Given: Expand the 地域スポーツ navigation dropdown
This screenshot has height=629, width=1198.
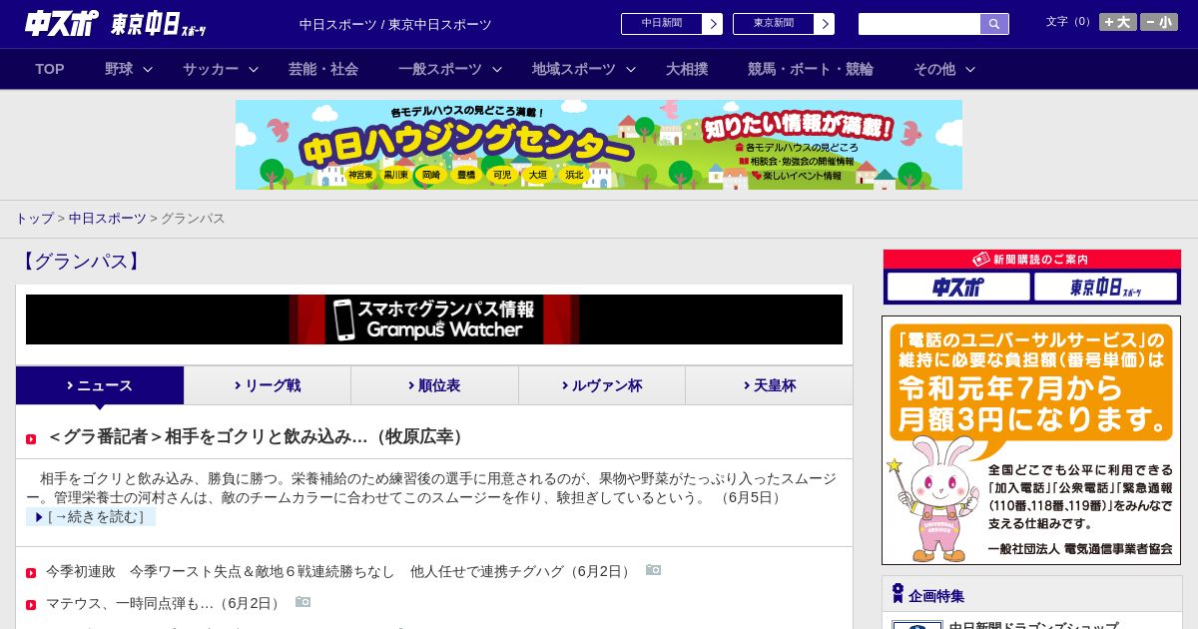Looking at the screenshot, I should coord(584,69).
